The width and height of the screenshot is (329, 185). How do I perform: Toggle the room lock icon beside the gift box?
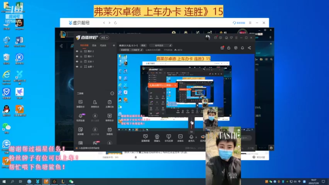pyautogui.click(x=229, y=48)
